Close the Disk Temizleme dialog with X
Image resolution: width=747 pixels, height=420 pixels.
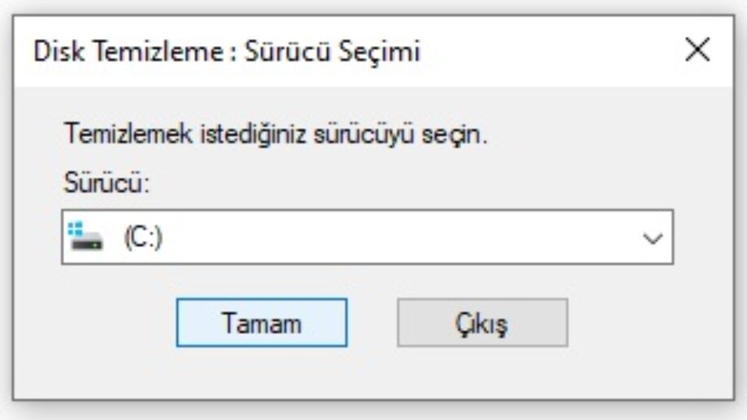tap(697, 51)
